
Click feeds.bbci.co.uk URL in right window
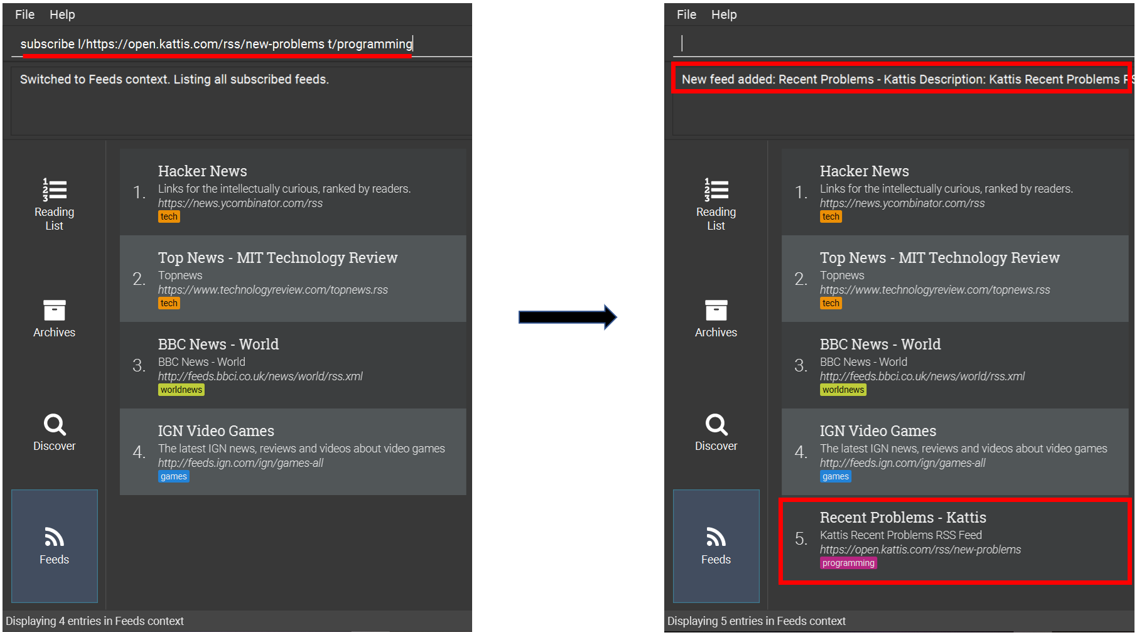point(922,376)
